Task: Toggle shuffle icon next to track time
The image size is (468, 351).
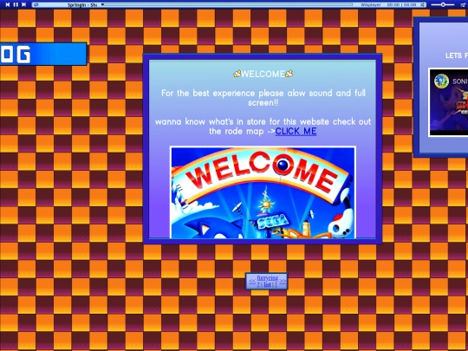Action: point(423,5)
